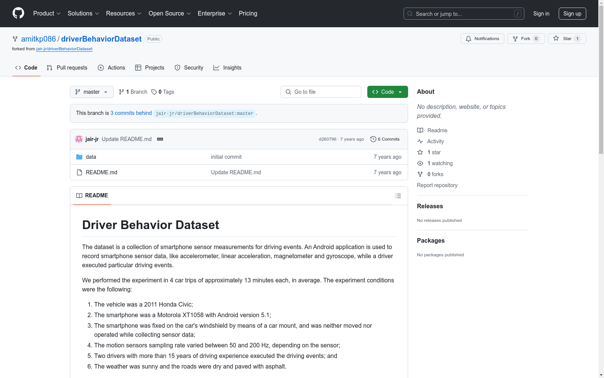604x378 pixels.
Task: Star this repository
Action: click(567, 39)
